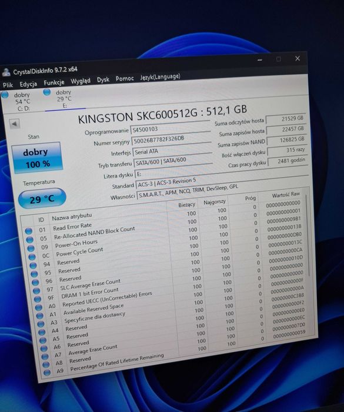Click the power-on count 315 razy
This screenshot has width=344, height=412.
[x=287, y=150]
